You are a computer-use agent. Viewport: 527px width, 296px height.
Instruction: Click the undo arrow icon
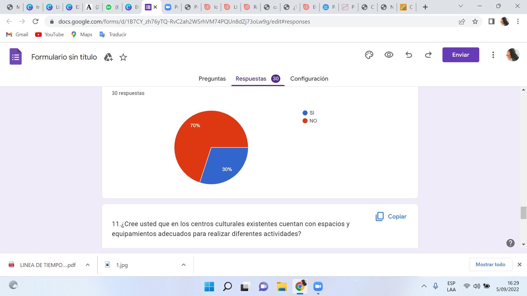409,55
